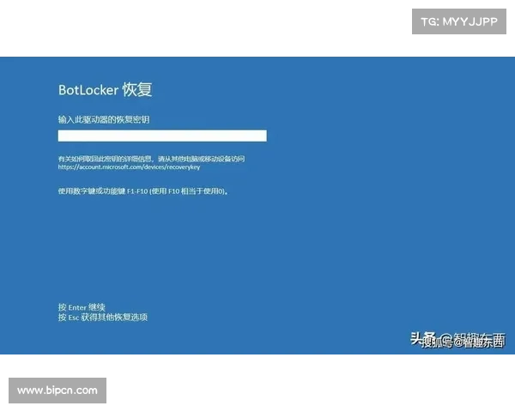Click the '有关如何取回此密钥' instruction line
Viewport: 515px width, 412px height.
151,159
